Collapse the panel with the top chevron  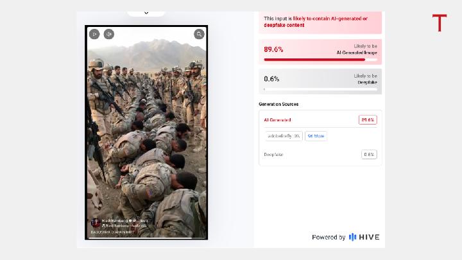(x=146, y=12)
